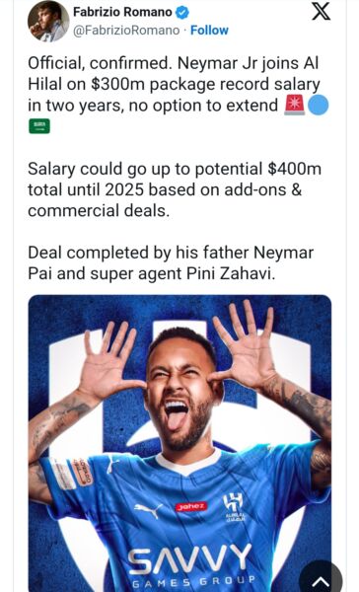
Task: Click the red siren emoji
Action: [294, 105]
